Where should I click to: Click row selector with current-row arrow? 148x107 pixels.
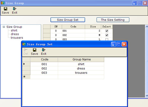[26, 64]
